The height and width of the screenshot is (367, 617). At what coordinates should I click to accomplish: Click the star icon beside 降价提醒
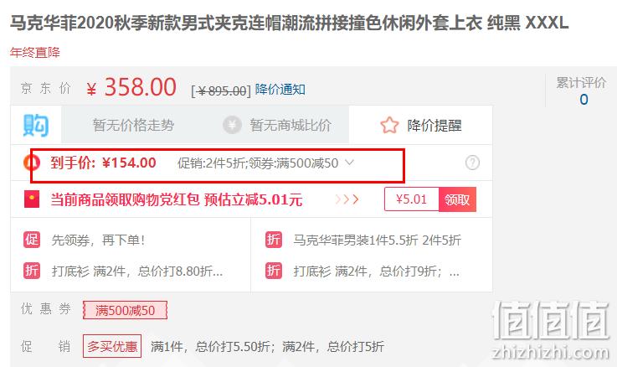point(389,125)
